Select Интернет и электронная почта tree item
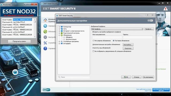Viewport: 171px width, 96px height. (x=74, y=31)
